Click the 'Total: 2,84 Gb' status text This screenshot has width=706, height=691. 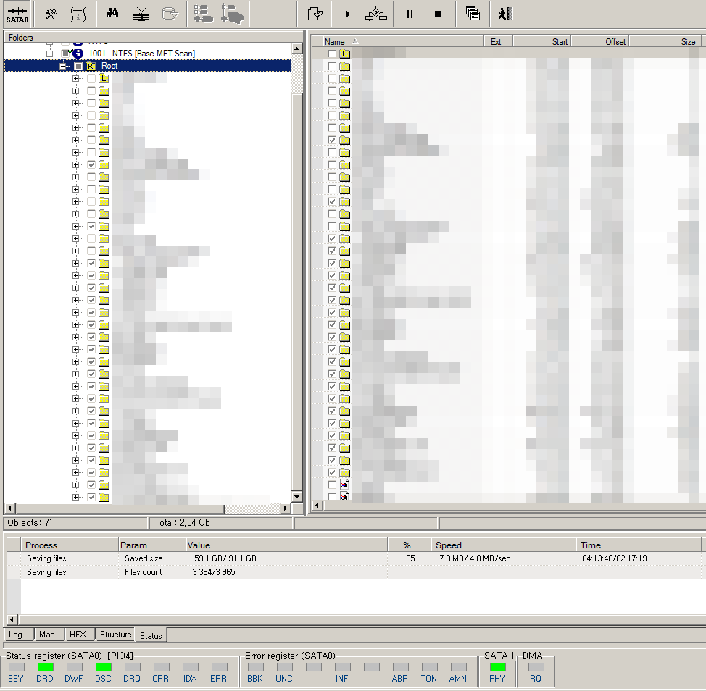click(x=182, y=523)
